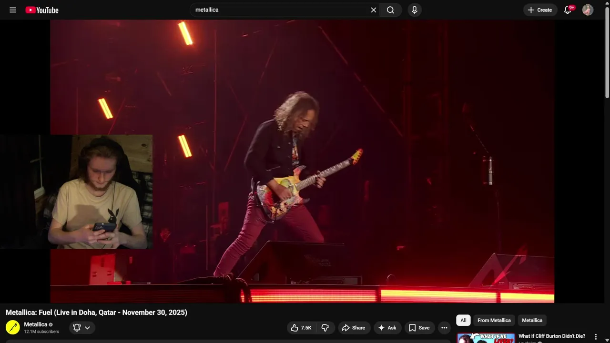Dislike the video
The height and width of the screenshot is (343, 610).
coord(325,328)
